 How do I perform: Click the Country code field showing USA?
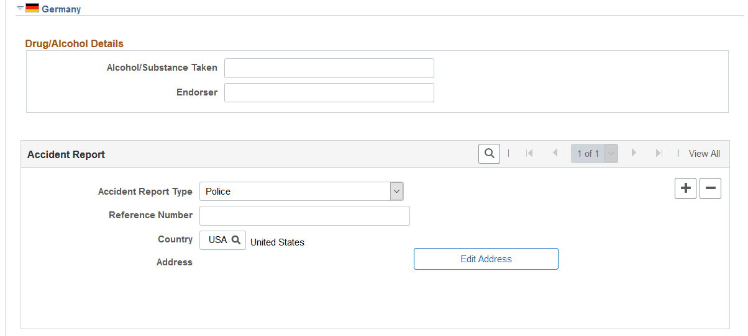click(x=217, y=240)
